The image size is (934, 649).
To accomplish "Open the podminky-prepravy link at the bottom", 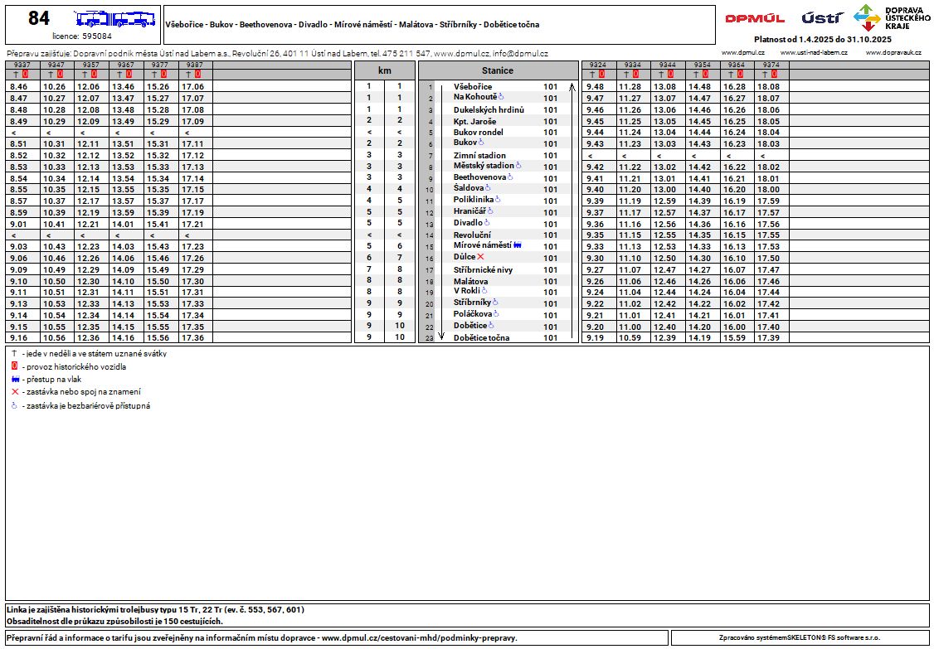I will pyautogui.click(x=420, y=638).
